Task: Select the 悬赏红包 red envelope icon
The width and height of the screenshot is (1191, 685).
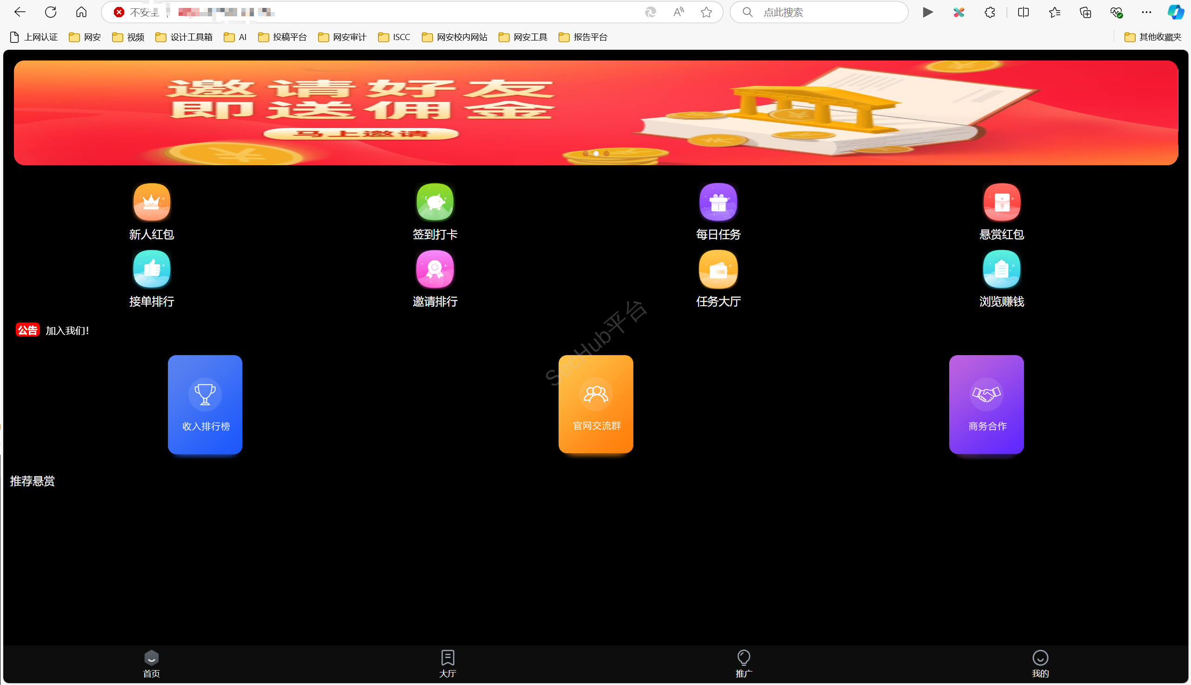Action: [1001, 202]
